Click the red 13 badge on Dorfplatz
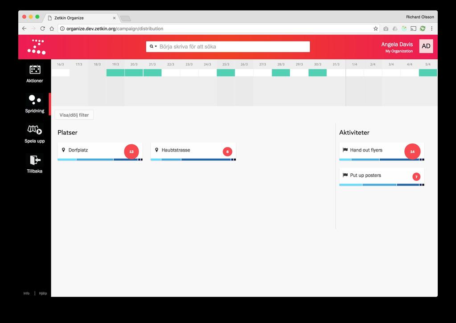 (x=131, y=151)
